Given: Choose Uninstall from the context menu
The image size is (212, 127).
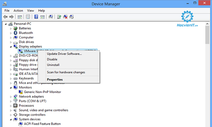Looking at the screenshot, I should coord(69,65).
